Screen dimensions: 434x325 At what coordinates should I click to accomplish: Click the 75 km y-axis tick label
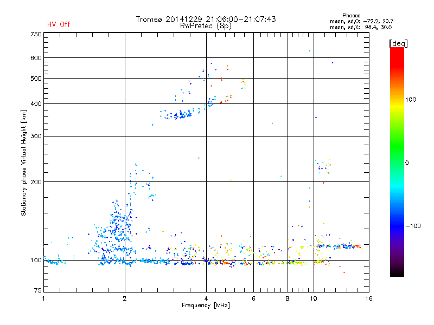tap(38, 290)
